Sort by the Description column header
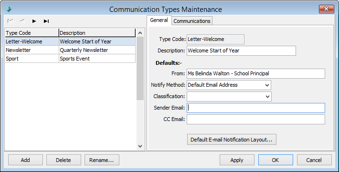 coord(97,33)
